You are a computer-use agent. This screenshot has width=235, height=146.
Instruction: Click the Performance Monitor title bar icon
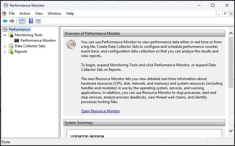pos(5,5)
